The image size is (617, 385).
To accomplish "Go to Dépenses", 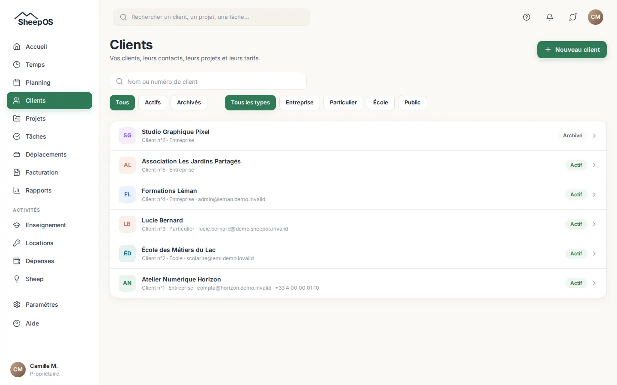I will pos(49,261).
